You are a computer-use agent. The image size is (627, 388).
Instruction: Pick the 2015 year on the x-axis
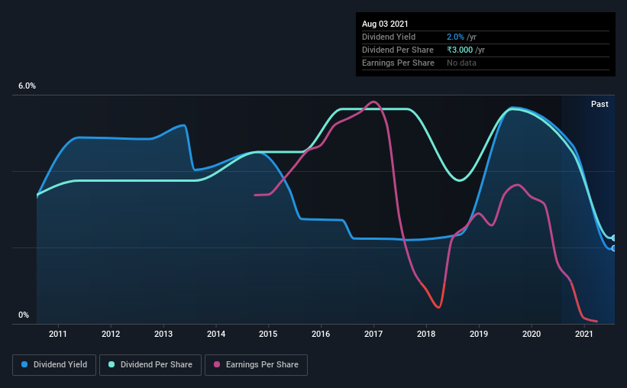pos(268,335)
